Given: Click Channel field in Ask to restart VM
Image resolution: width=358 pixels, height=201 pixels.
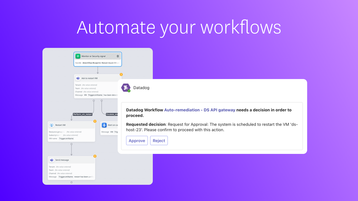Looking at the screenshot, I should [x=87, y=92].
